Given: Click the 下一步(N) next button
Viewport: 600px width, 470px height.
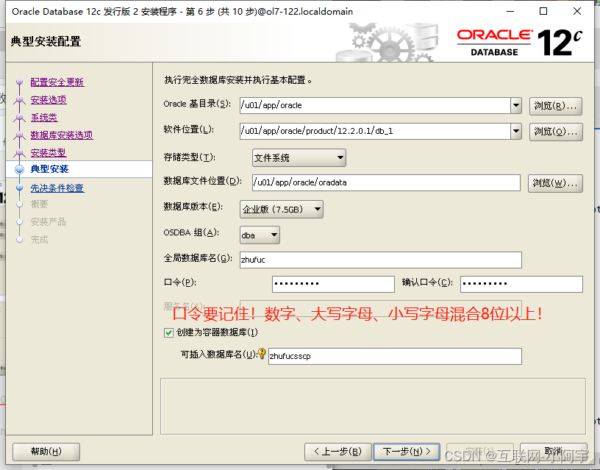Looking at the screenshot, I should (407, 452).
